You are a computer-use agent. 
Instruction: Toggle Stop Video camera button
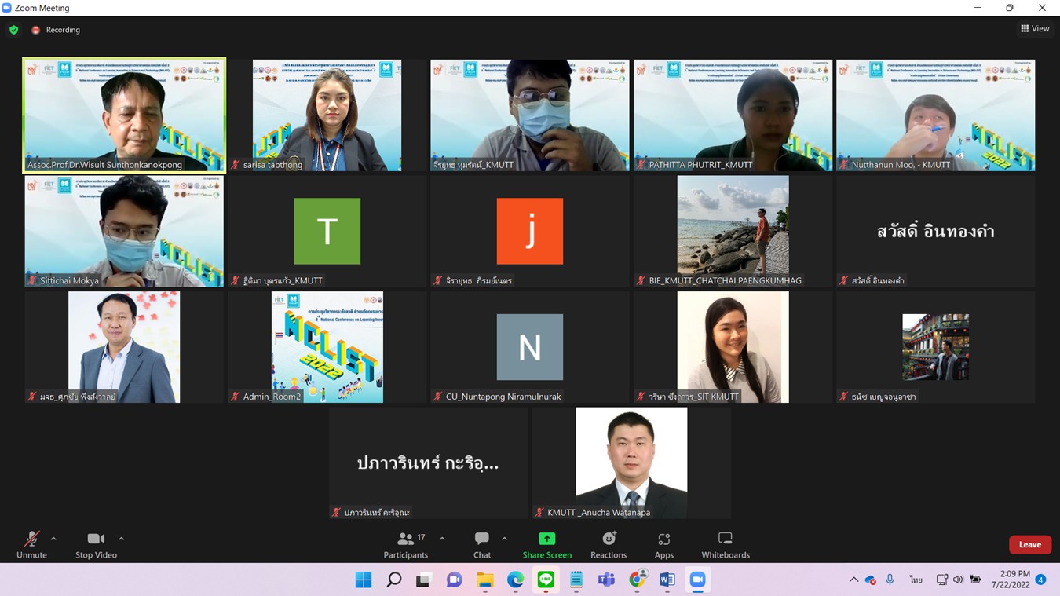pyautogui.click(x=96, y=544)
